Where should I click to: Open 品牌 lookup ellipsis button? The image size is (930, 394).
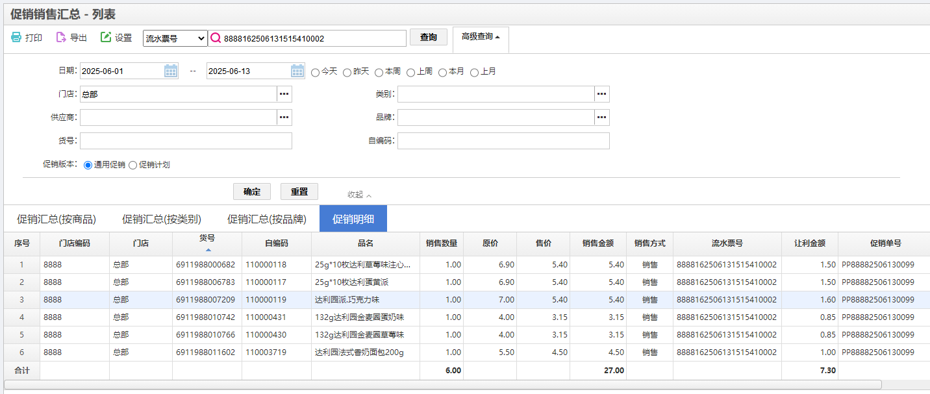[x=602, y=117]
